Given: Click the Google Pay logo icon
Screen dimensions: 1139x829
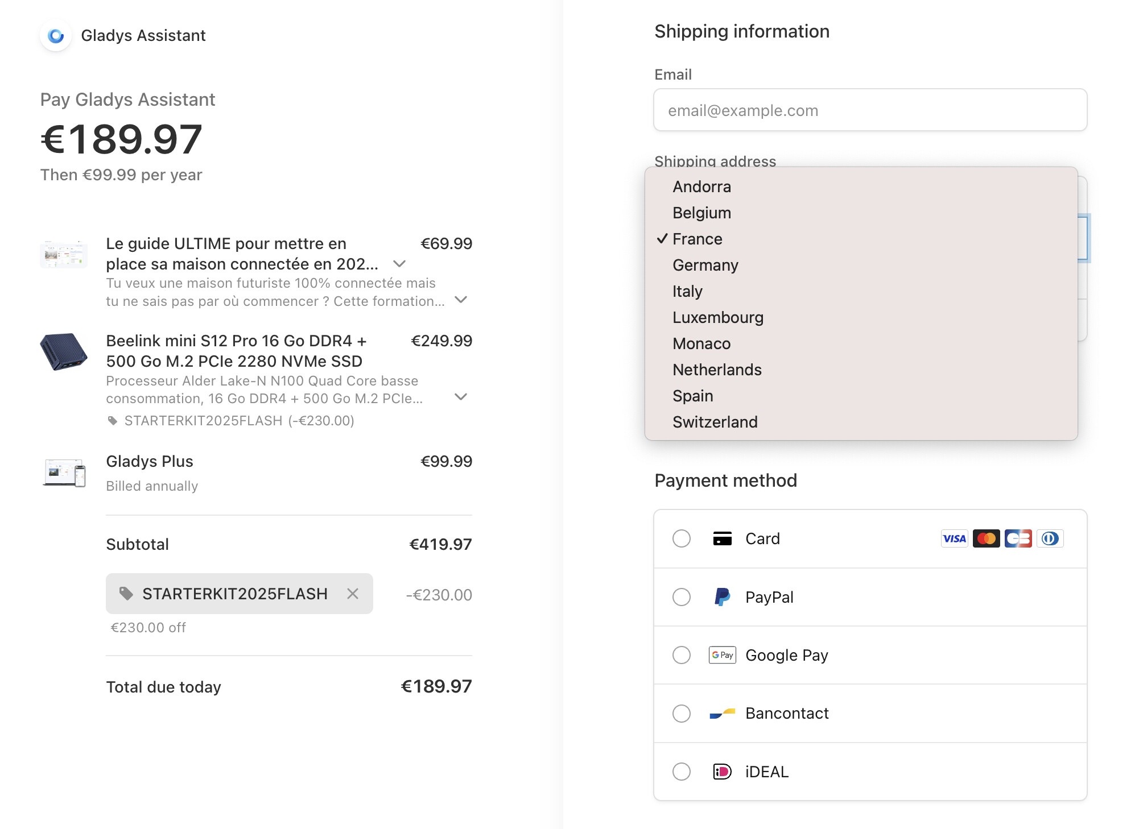Looking at the screenshot, I should (722, 655).
